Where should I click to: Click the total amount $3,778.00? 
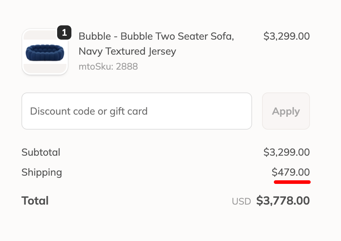pyautogui.click(x=283, y=201)
